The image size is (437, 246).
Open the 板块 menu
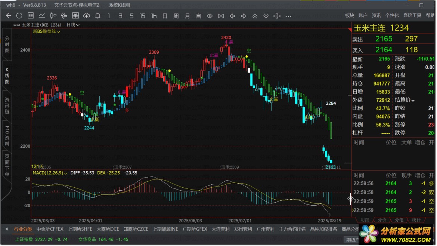point(350,15)
